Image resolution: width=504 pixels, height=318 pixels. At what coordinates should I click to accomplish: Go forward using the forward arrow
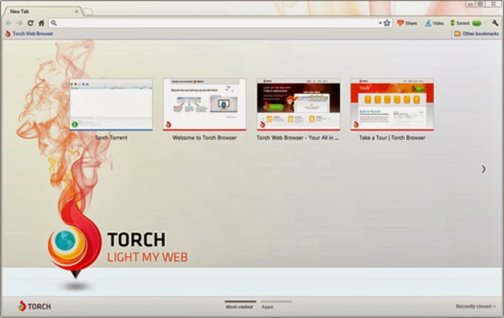[x=19, y=23]
